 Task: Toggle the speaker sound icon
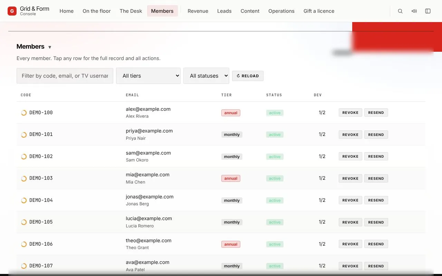414,11
